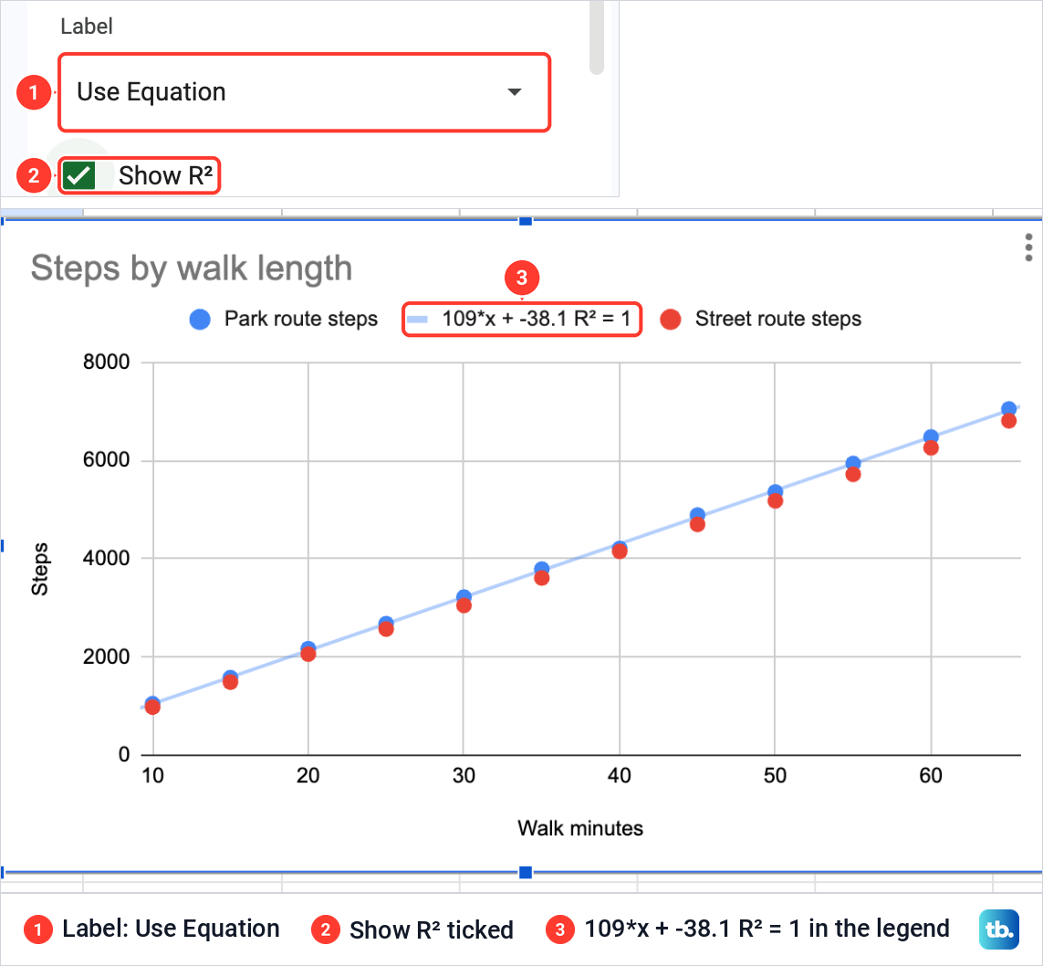Click the blue Park route legend dot
1043x966 pixels.
[x=200, y=320]
